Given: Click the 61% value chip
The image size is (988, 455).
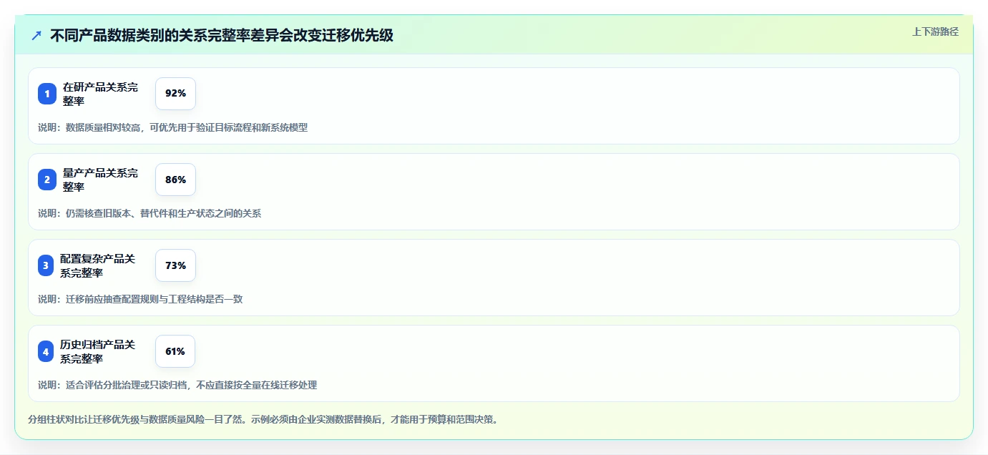Looking at the screenshot, I should pos(175,351).
